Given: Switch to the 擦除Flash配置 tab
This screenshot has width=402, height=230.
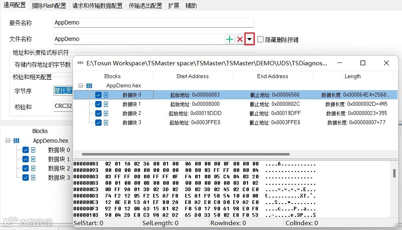Looking at the screenshot, I should pos(49,5).
